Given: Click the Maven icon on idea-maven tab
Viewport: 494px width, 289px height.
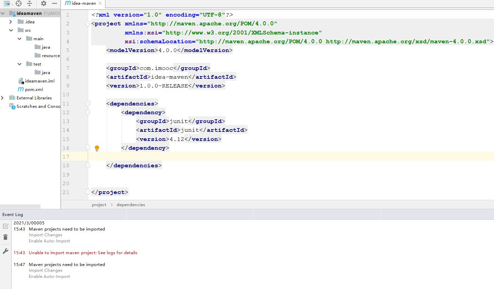Looking at the screenshot, I should tap(68, 3).
